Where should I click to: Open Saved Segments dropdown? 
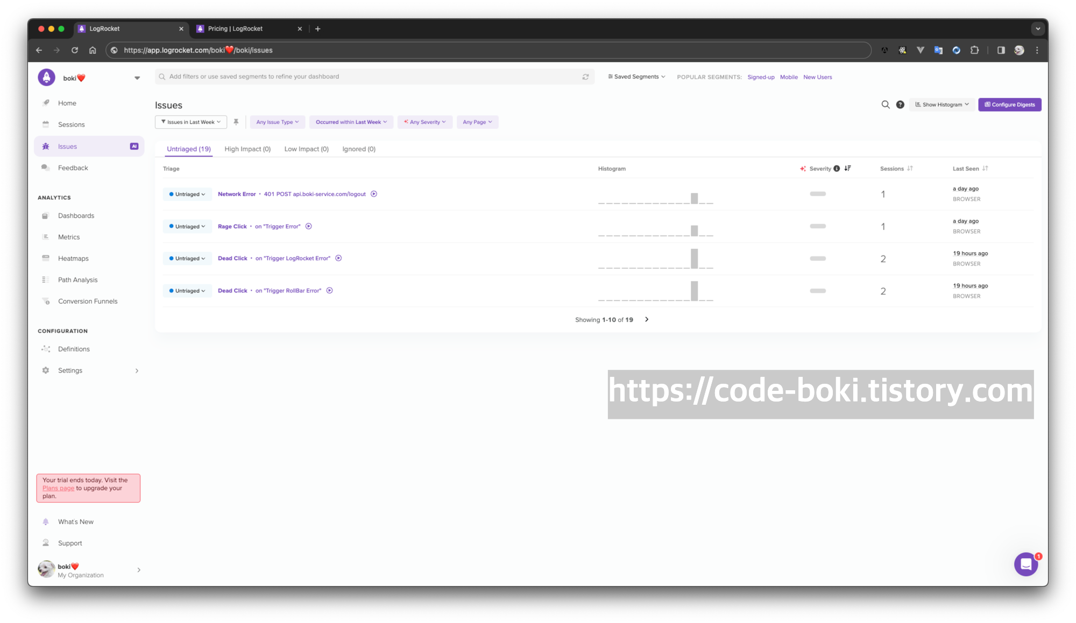click(x=636, y=77)
